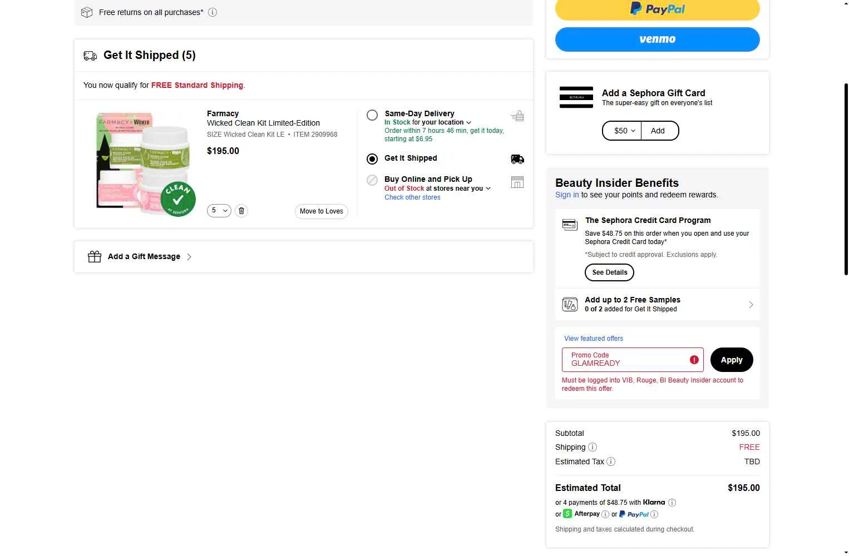Click the Apply promo code button
The image size is (849, 556).
click(731, 360)
